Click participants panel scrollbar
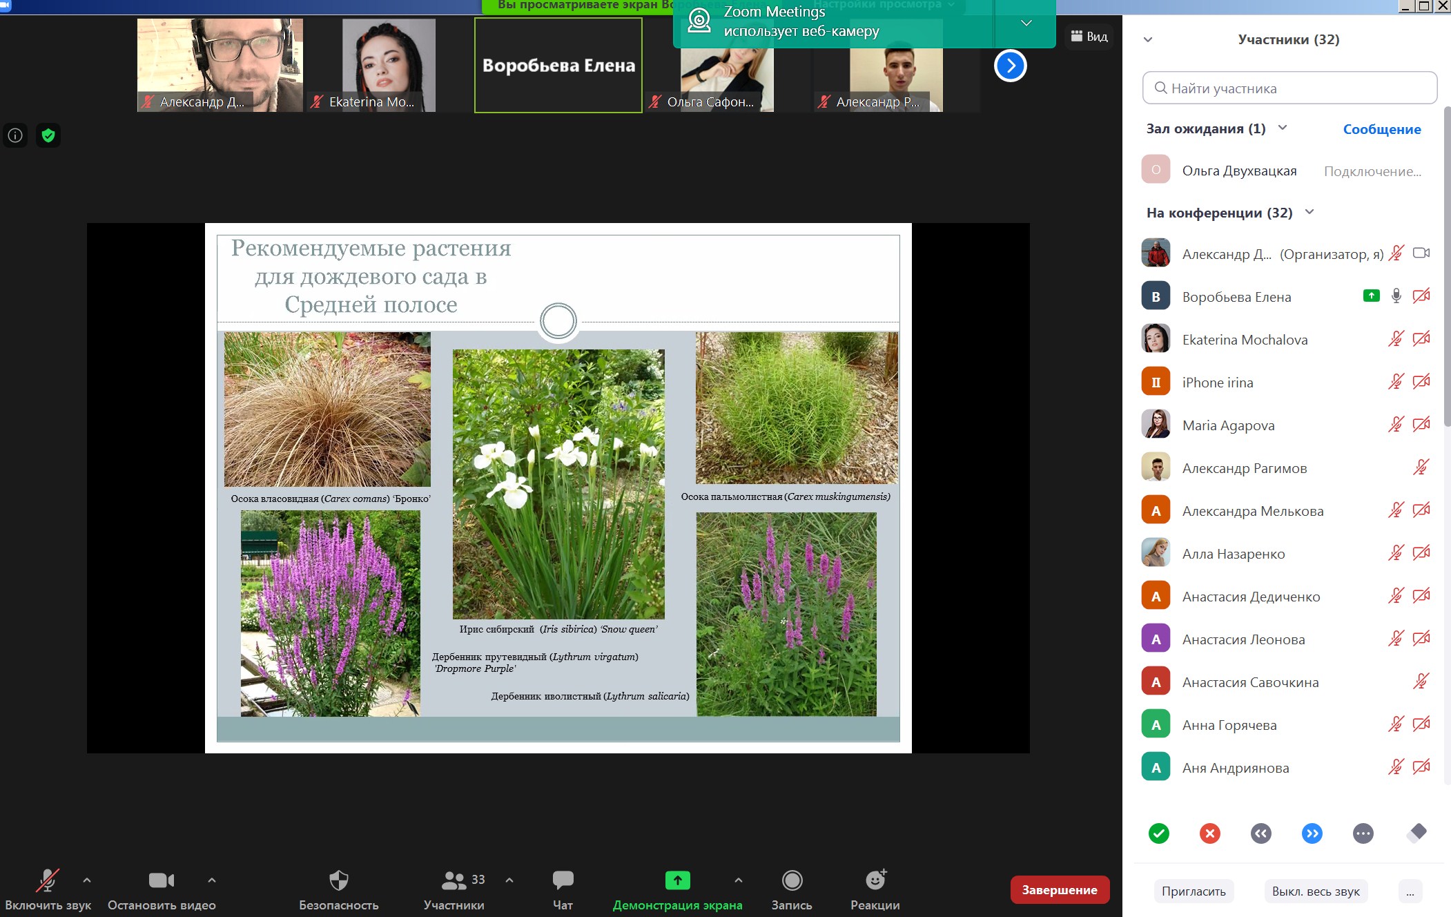The width and height of the screenshot is (1451, 917). (x=1447, y=266)
